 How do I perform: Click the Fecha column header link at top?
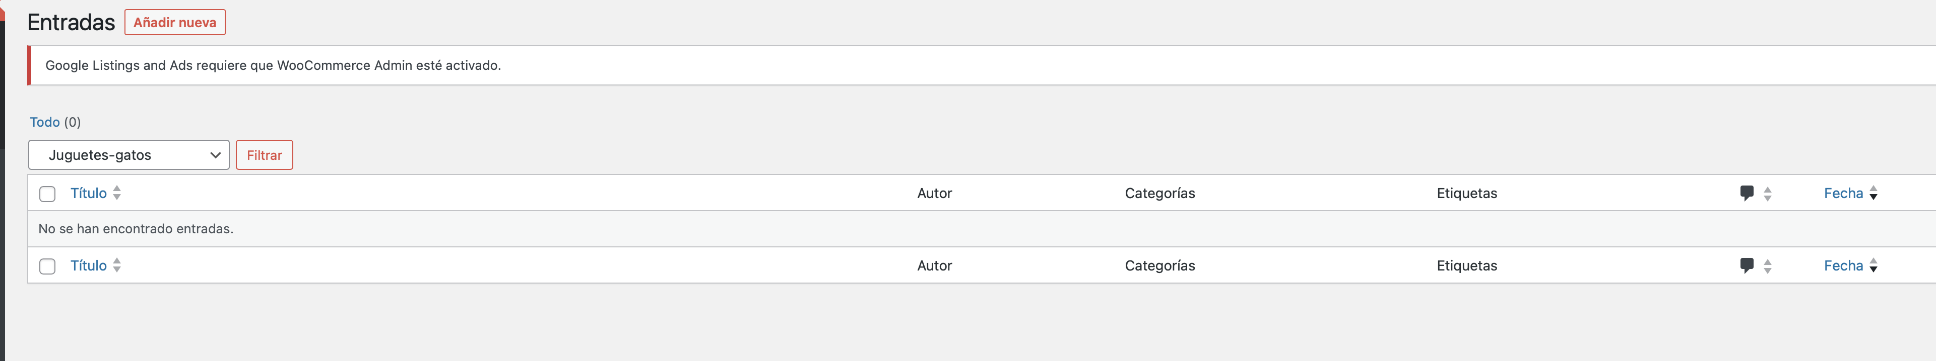coord(1843,193)
